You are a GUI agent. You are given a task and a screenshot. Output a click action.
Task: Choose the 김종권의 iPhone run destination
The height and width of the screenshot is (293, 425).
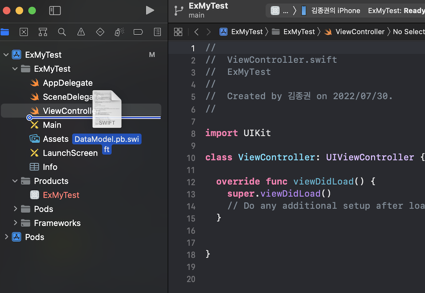click(335, 11)
